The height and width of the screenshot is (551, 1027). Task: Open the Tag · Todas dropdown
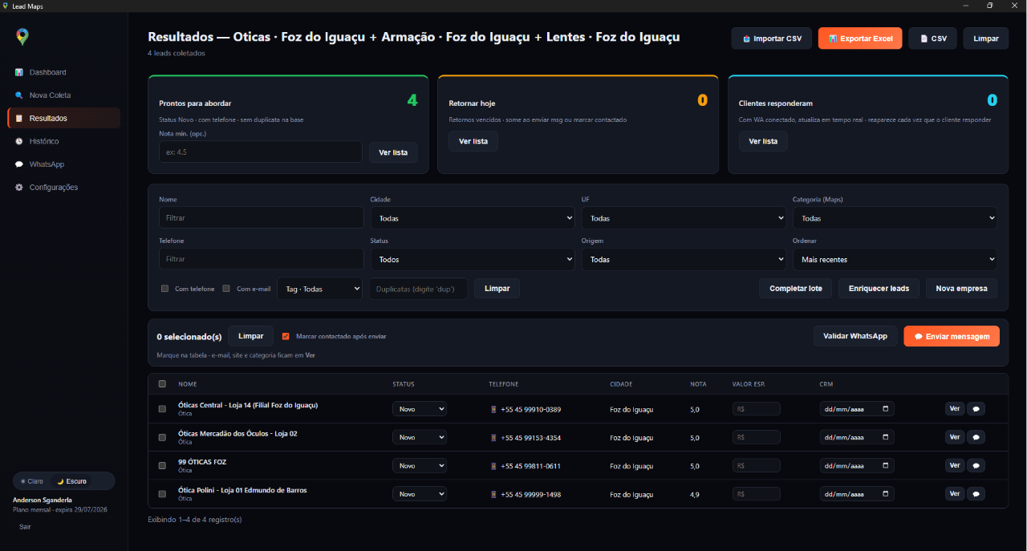tap(319, 289)
